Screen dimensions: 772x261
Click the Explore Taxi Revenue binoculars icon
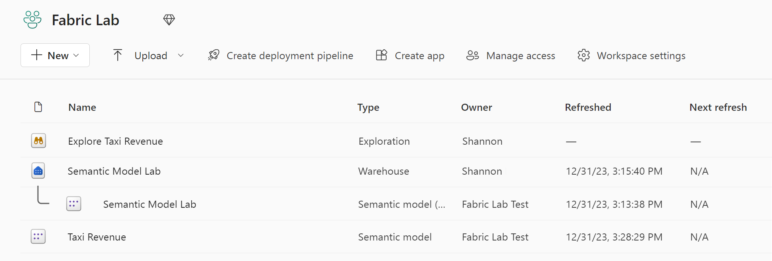pos(38,141)
